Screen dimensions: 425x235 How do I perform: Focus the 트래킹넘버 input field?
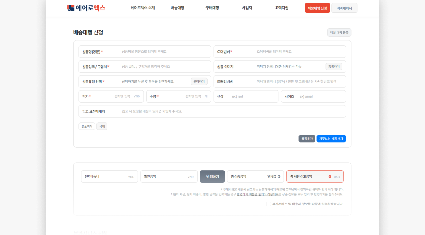pyautogui.click(x=280, y=82)
